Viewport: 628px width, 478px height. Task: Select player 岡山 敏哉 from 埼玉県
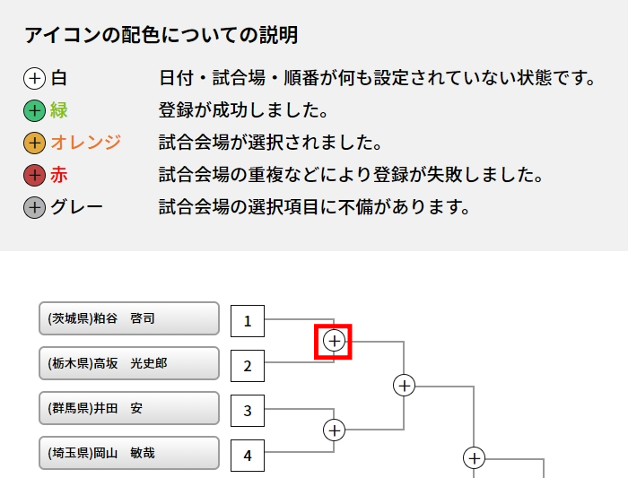(x=129, y=453)
